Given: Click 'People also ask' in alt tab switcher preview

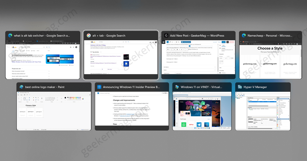Looking at the screenshot, I should [16, 69].
